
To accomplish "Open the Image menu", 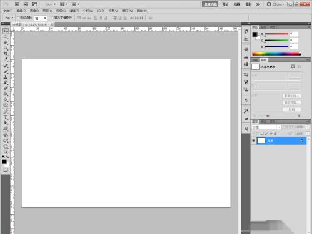I will tap(34, 11).
